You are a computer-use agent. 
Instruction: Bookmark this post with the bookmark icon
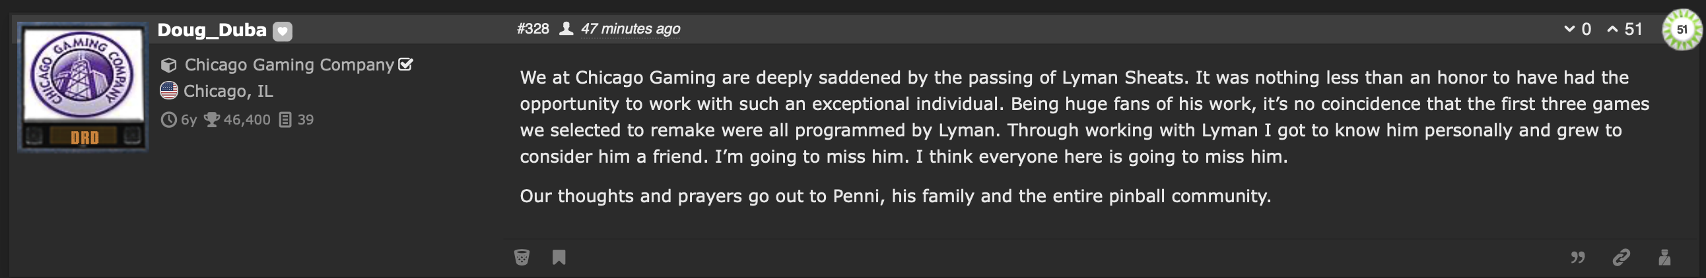click(x=559, y=257)
